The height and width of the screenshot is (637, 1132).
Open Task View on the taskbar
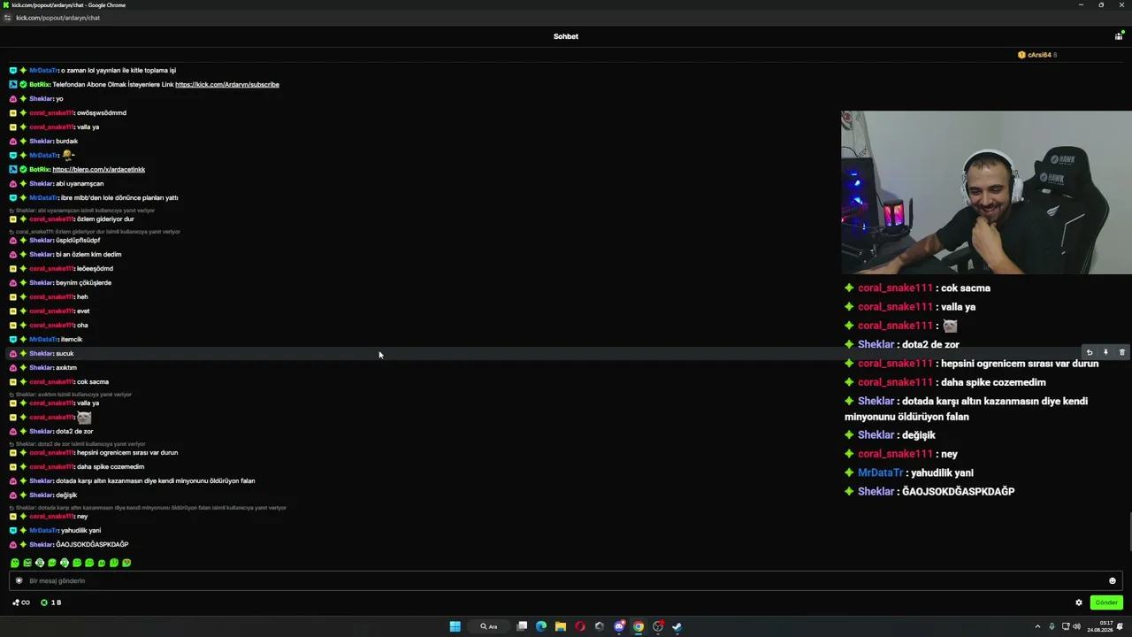tap(522, 626)
